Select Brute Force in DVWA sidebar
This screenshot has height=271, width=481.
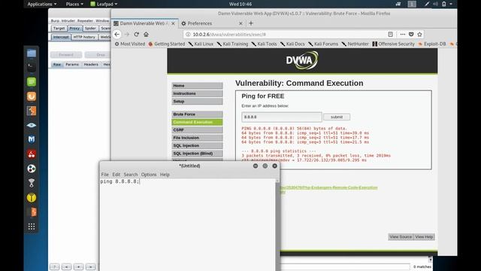[x=197, y=114]
